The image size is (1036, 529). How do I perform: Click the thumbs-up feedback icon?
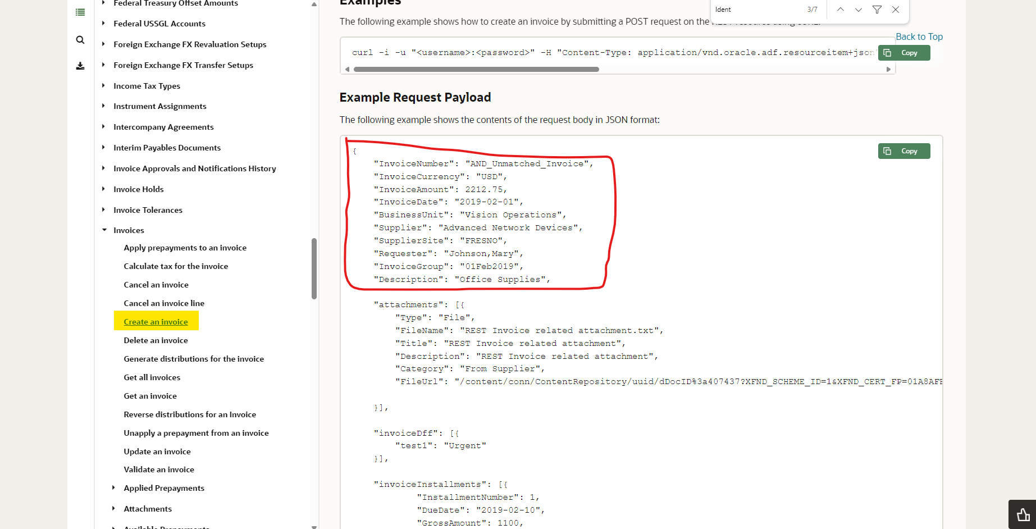(x=1023, y=514)
